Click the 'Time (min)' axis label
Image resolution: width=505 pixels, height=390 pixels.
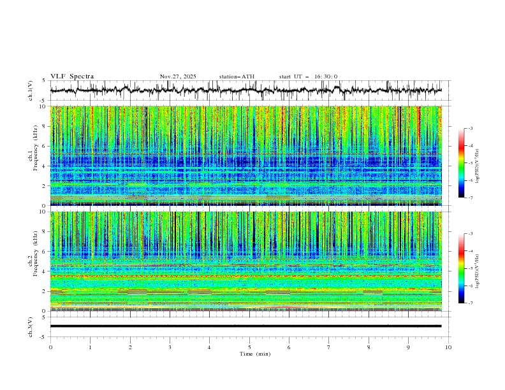click(x=255, y=354)
